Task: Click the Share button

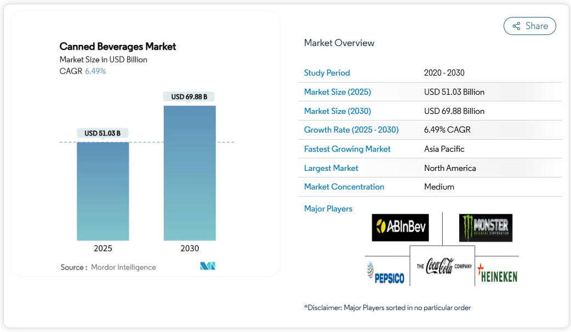Action: (529, 26)
